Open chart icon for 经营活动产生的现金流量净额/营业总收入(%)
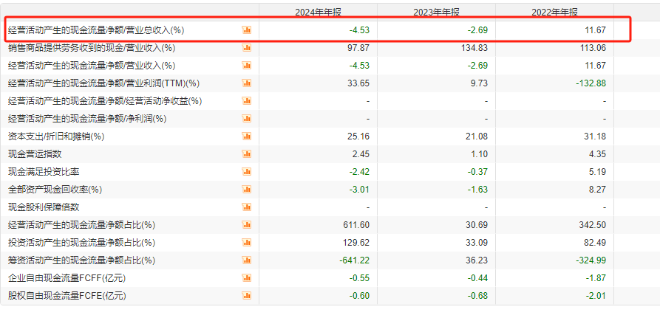This screenshot has width=660, height=318. [246, 30]
